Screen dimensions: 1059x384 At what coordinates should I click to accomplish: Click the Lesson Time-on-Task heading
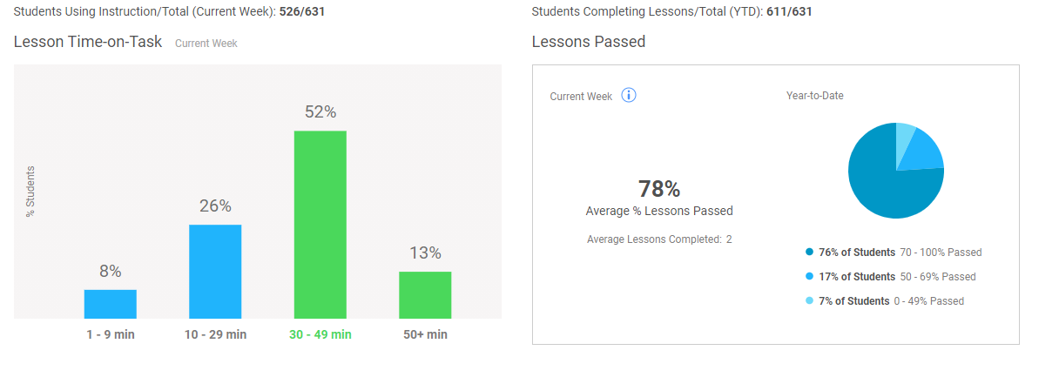[x=88, y=42]
